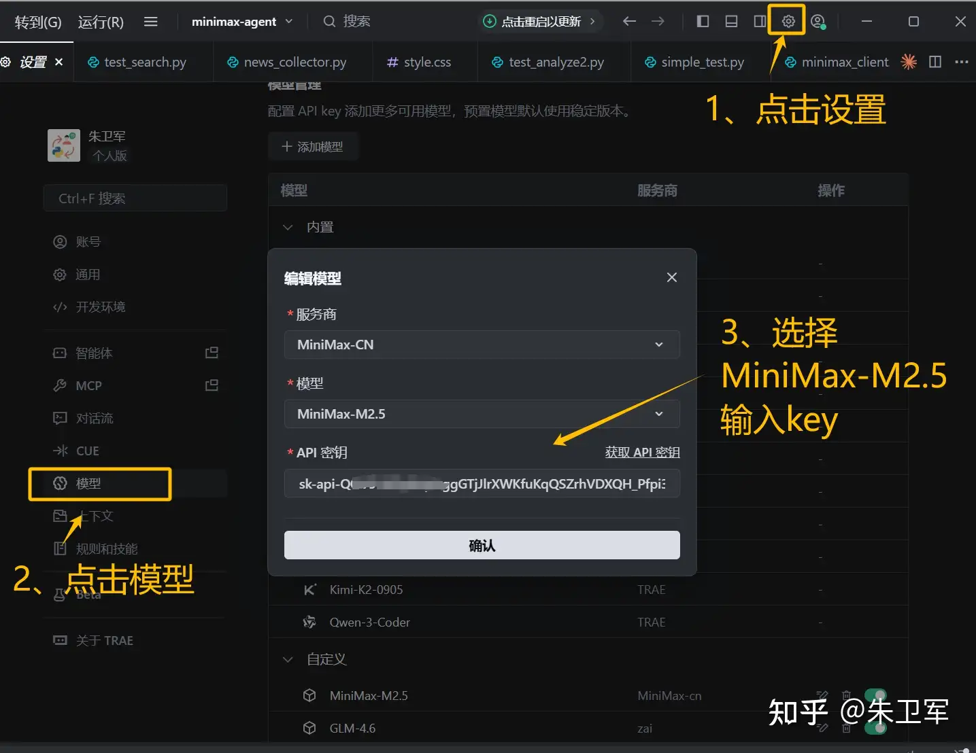Image resolution: width=976 pixels, height=753 pixels.
Task: Collapse the 内置 models group
Action: (288, 227)
